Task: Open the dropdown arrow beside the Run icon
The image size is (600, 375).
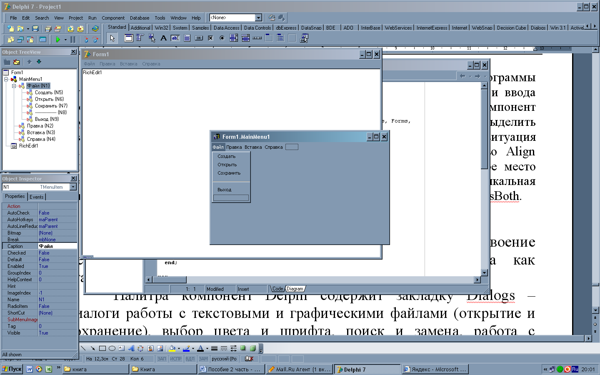Action: pyautogui.click(x=65, y=40)
